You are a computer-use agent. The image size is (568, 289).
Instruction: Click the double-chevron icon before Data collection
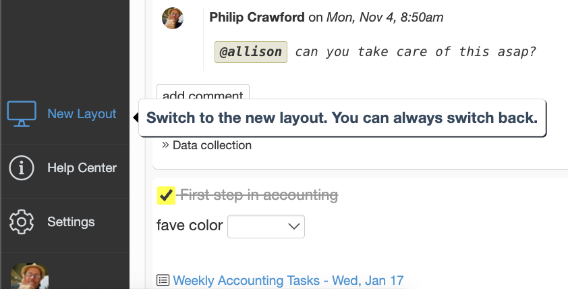(165, 145)
